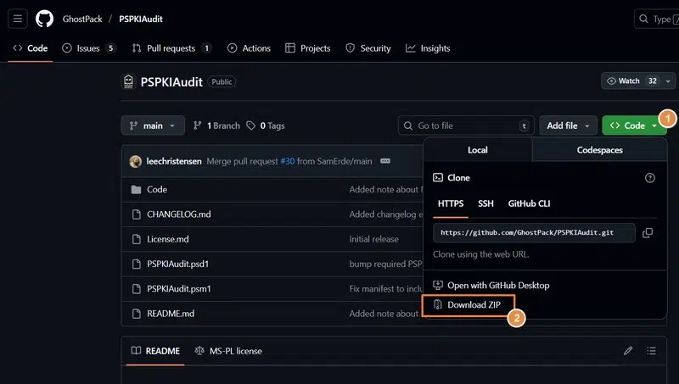Toggle the green Code dropdown button
679x384 pixels.
[x=633, y=125]
